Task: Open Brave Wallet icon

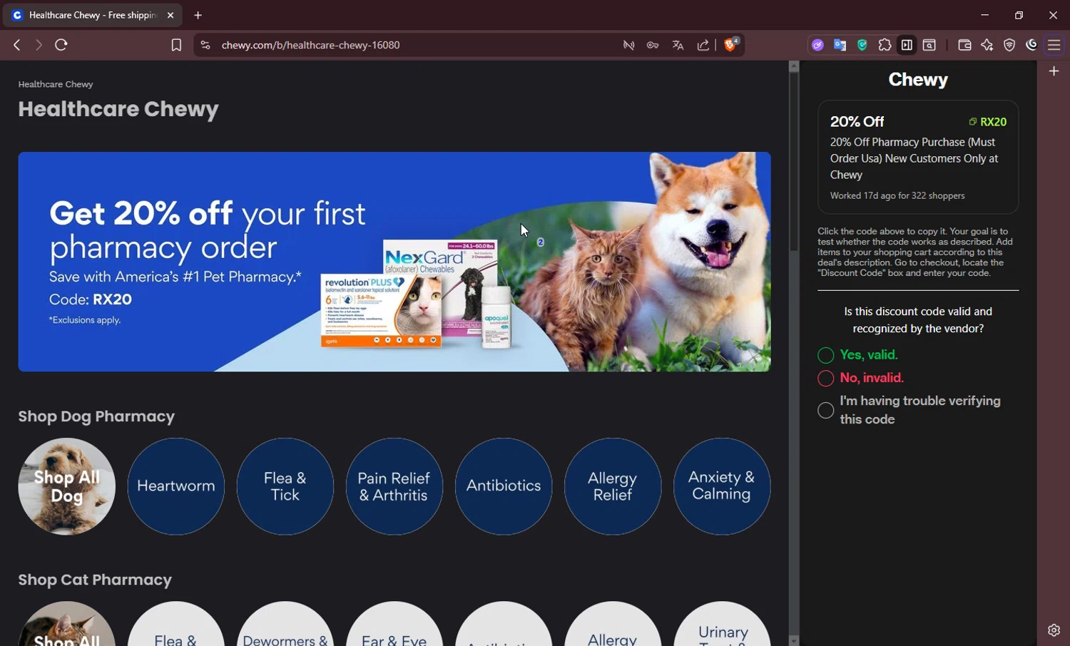Action: [964, 45]
